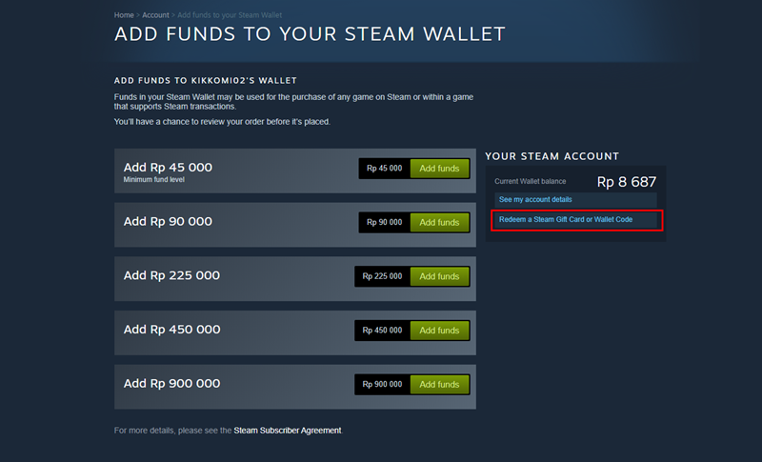Open the Steam Subscriber Agreement link
Viewport: 762px width, 462px height.
click(x=287, y=431)
